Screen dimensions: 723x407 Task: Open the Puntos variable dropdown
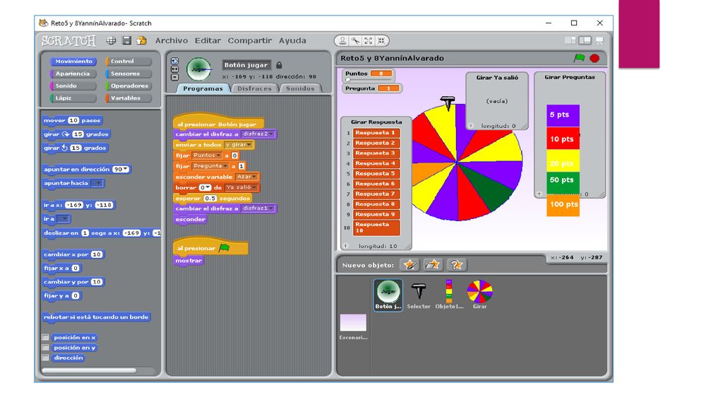(207, 155)
